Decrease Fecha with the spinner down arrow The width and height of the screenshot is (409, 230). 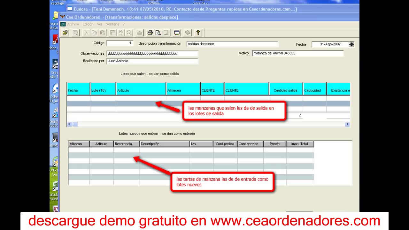351,46
